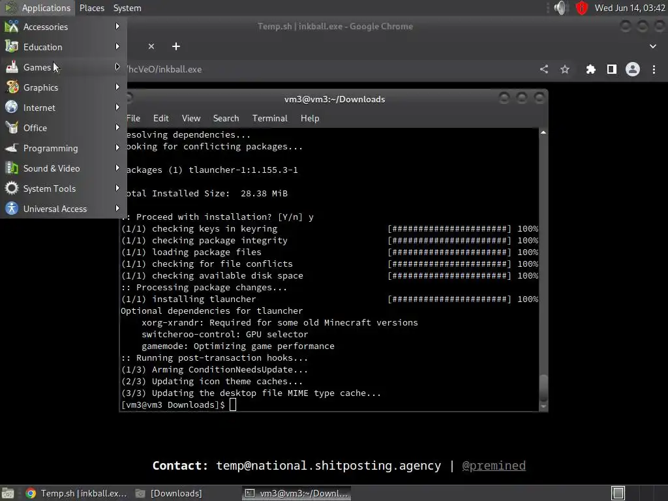
Task: Bookmark this page with the star icon
Action: click(x=565, y=69)
